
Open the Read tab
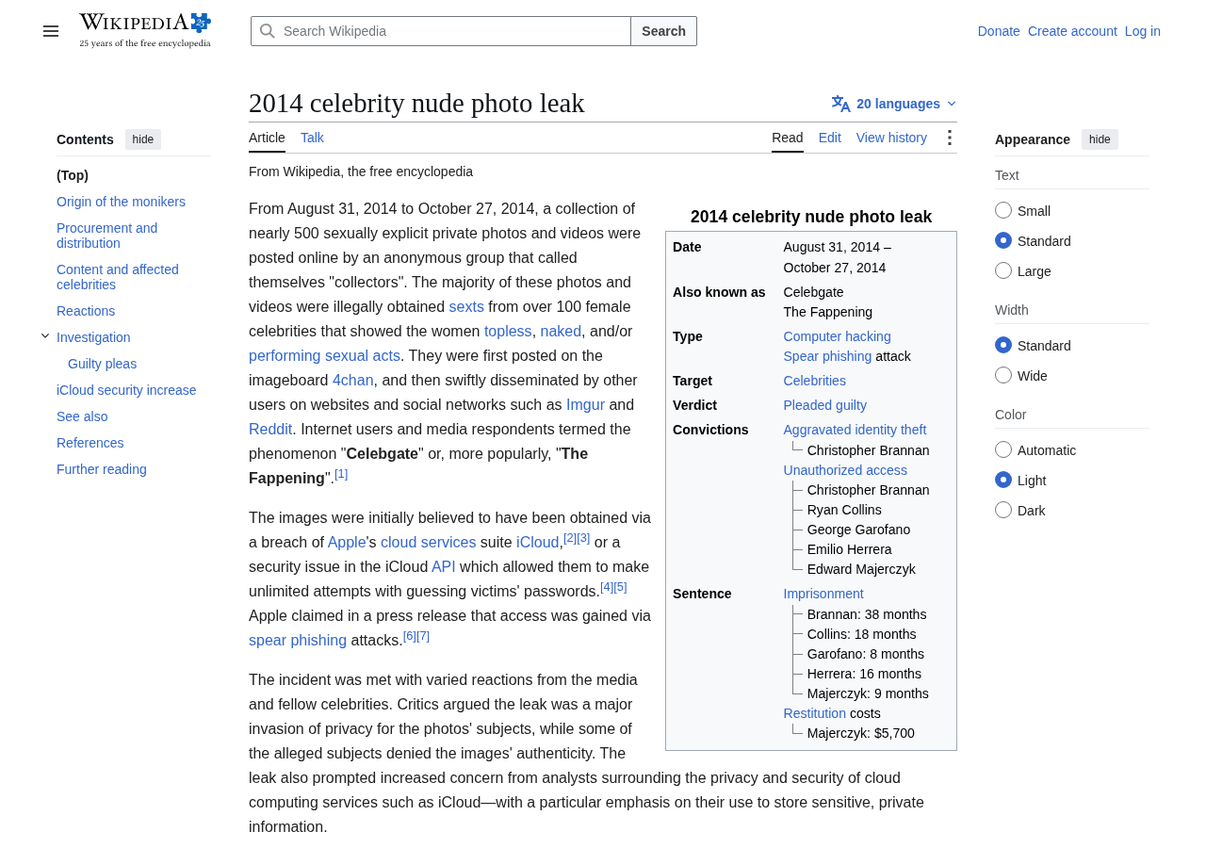tap(788, 138)
